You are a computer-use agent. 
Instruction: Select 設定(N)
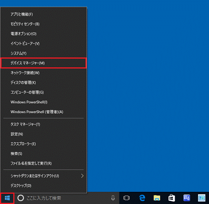[x=44, y=134]
